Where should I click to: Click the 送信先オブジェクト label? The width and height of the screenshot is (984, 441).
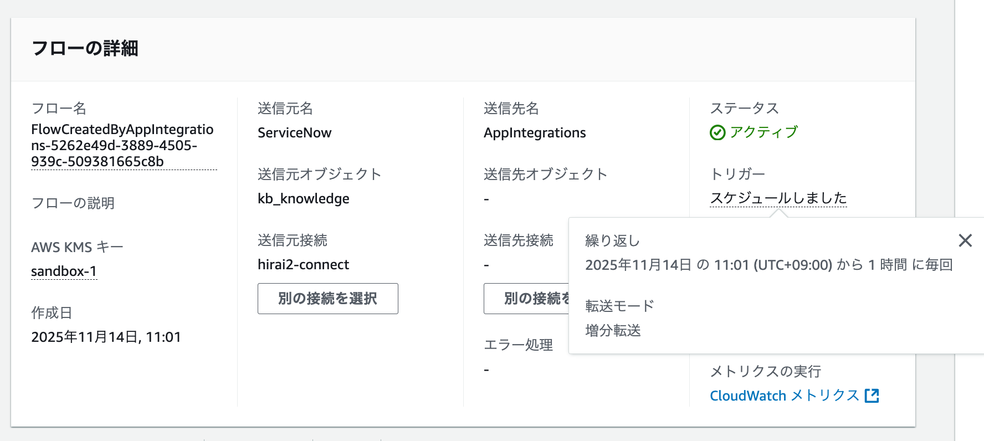546,175
